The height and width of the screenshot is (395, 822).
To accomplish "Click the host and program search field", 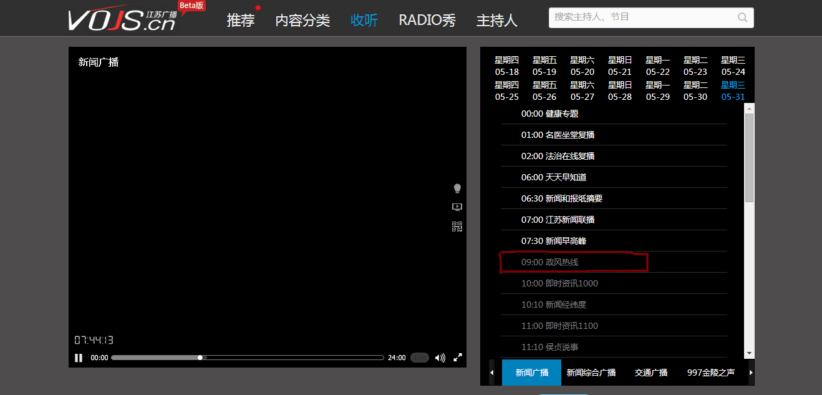I will point(641,17).
